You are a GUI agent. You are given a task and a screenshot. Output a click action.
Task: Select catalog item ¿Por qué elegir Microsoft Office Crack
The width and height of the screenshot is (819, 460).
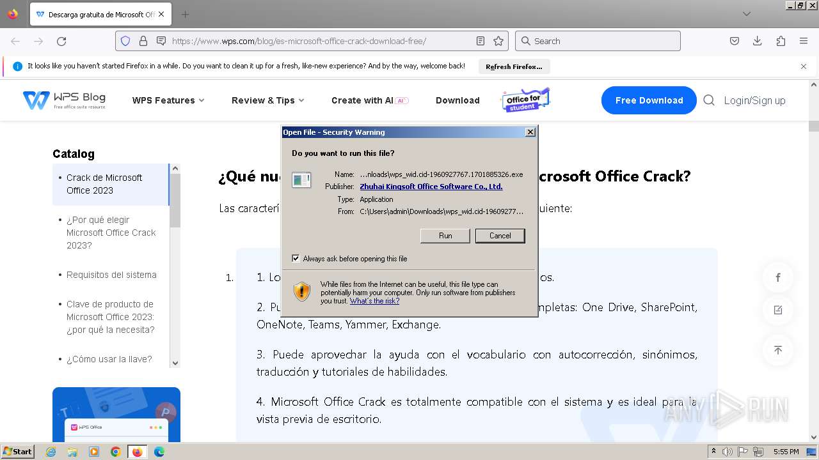click(111, 233)
